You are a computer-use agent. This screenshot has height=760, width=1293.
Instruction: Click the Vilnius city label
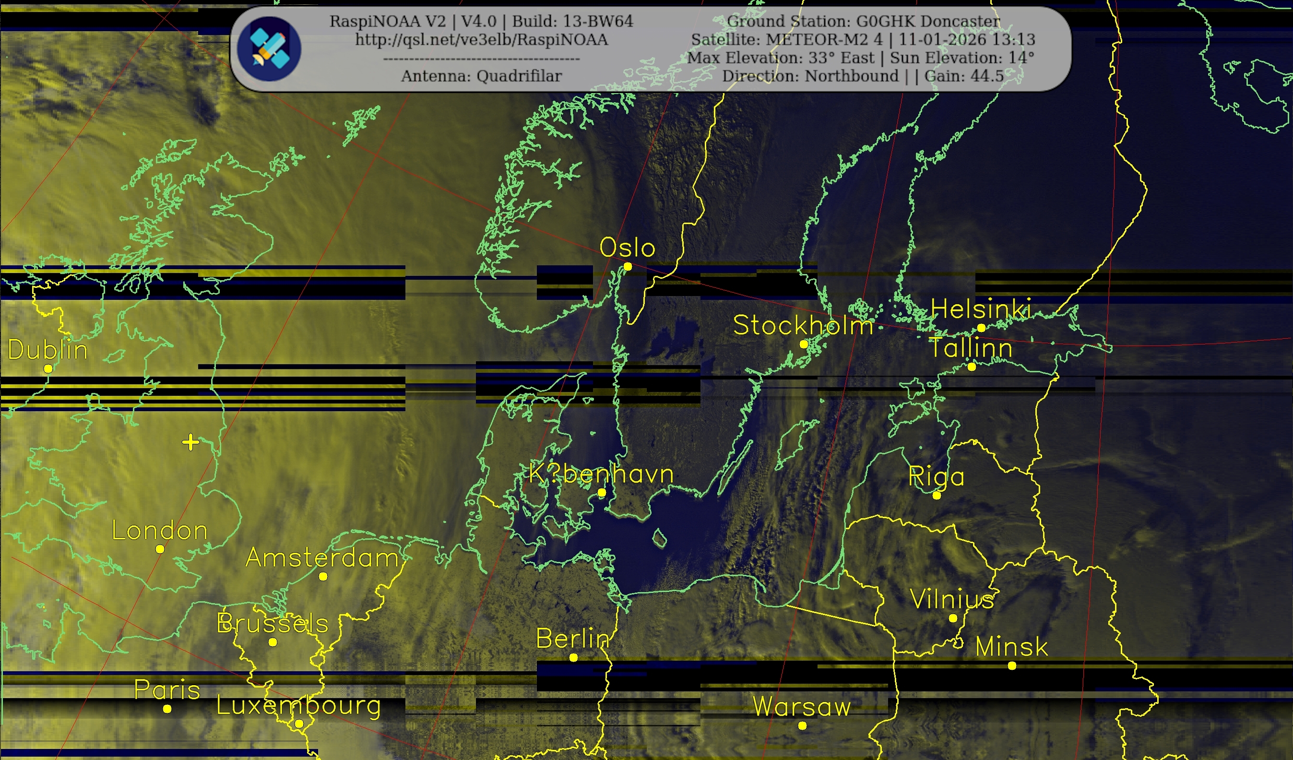click(952, 599)
